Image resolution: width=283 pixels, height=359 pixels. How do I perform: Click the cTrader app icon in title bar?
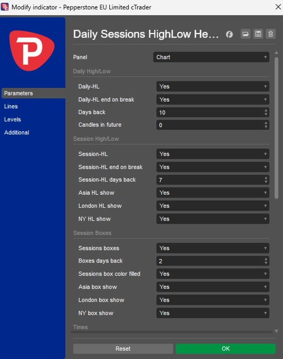tap(6, 7)
